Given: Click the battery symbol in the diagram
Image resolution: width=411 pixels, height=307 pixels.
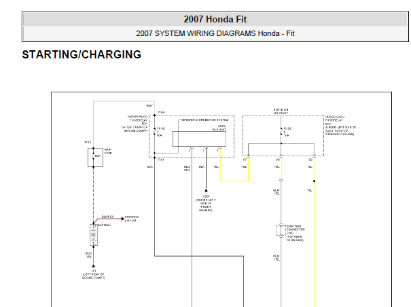Looking at the screenshot, I should tap(94, 234).
